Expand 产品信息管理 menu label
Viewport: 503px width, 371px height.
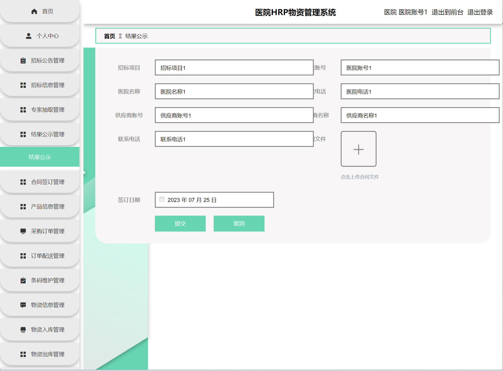coord(48,207)
